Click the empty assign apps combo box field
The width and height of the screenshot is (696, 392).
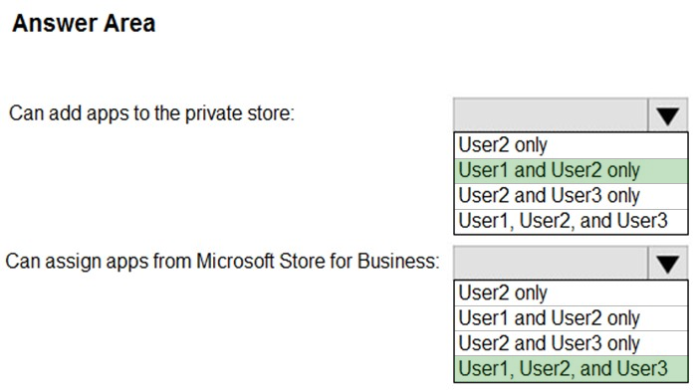(551, 263)
